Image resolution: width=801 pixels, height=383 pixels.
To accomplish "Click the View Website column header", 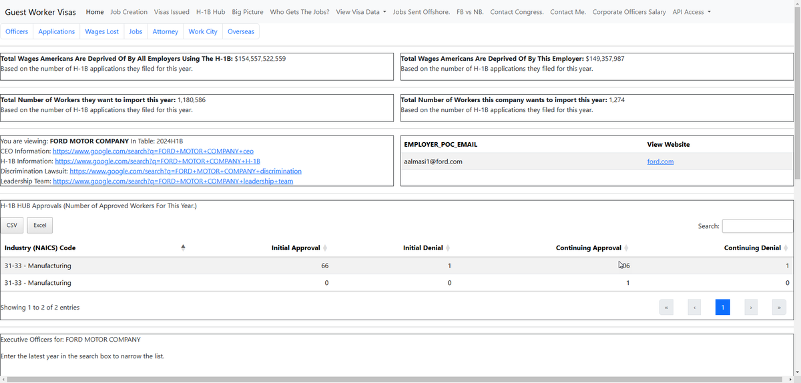I will [668, 144].
